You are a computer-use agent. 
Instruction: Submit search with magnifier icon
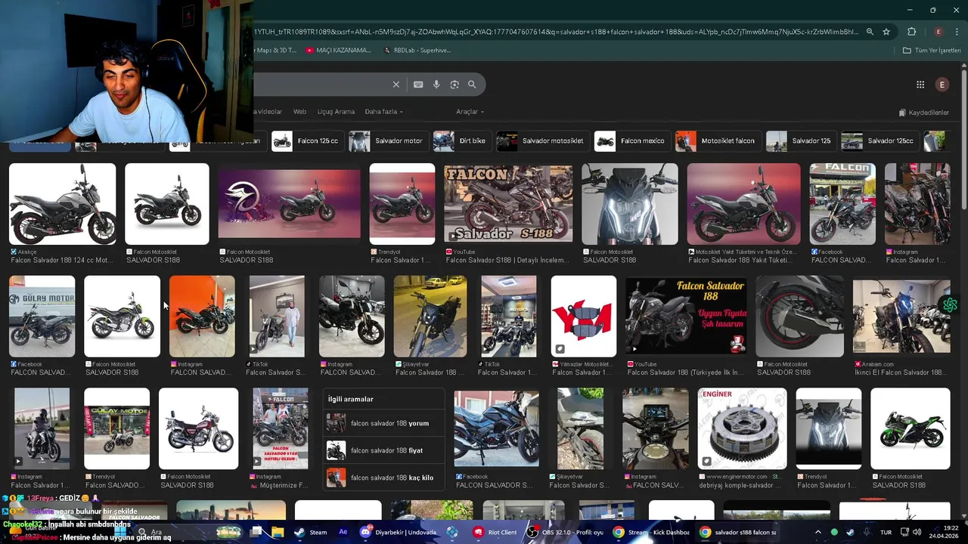[x=472, y=85]
